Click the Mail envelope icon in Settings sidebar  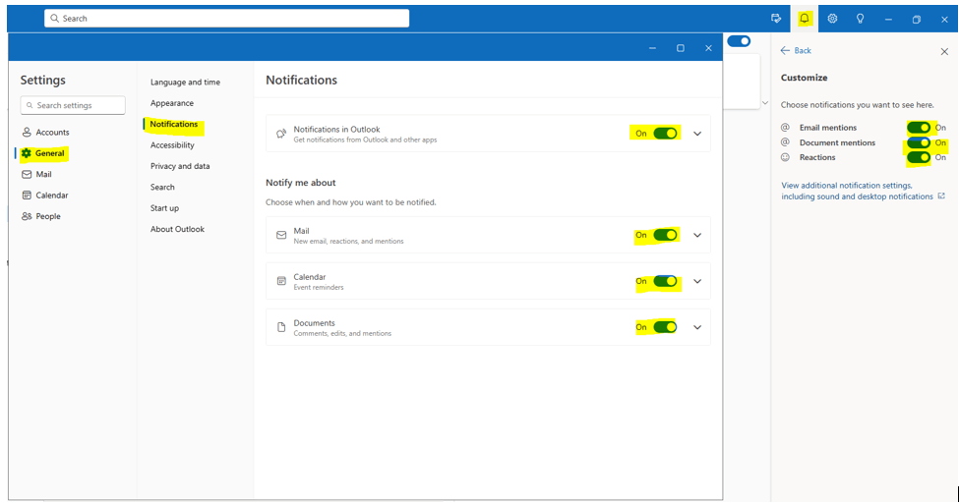[x=27, y=174]
